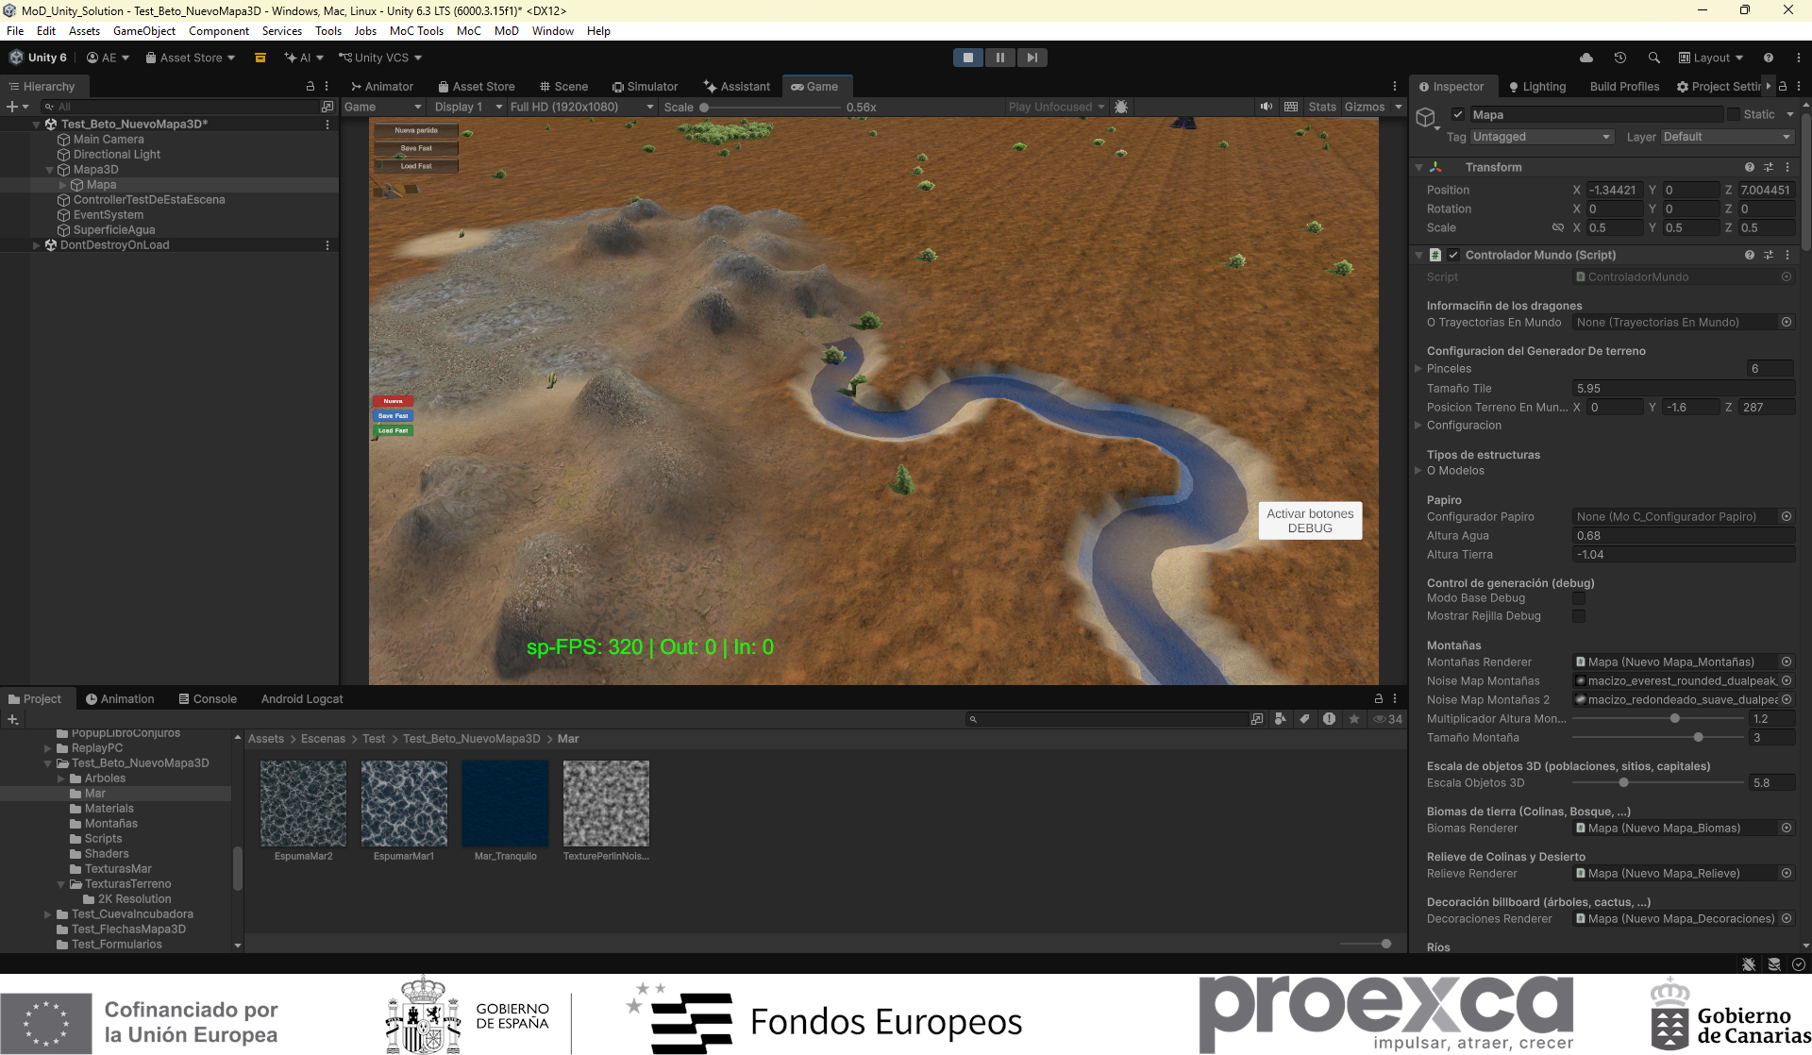The image size is (1812, 1055).
Task: Click the Pause playback button
Action: 1000,58
